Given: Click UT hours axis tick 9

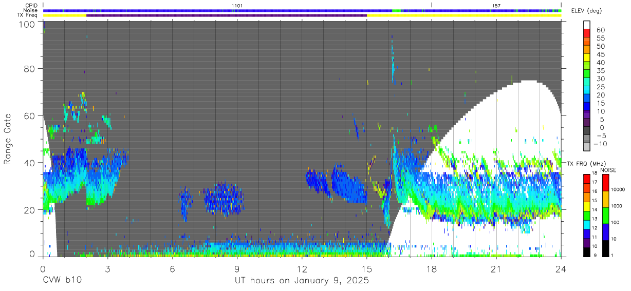Looking at the screenshot, I should 237,268.
